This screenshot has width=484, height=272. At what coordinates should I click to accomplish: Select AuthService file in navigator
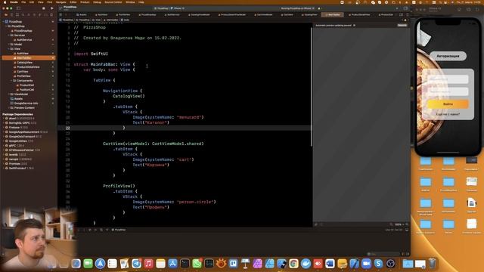pyautogui.click(x=24, y=40)
